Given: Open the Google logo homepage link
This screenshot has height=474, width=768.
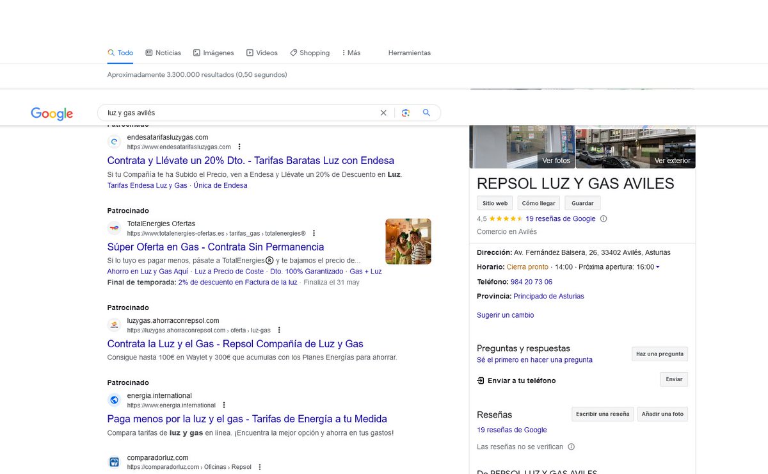Looking at the screenshot, I should pyautogui.click(x=52, y=113).
